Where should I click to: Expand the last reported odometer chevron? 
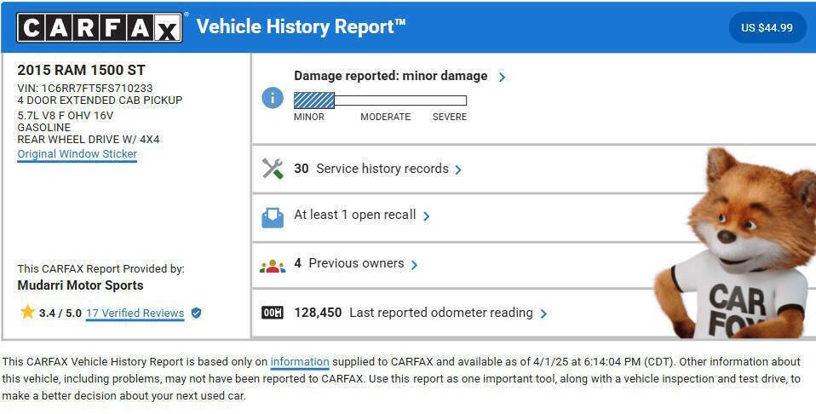(x=543, y=313)
